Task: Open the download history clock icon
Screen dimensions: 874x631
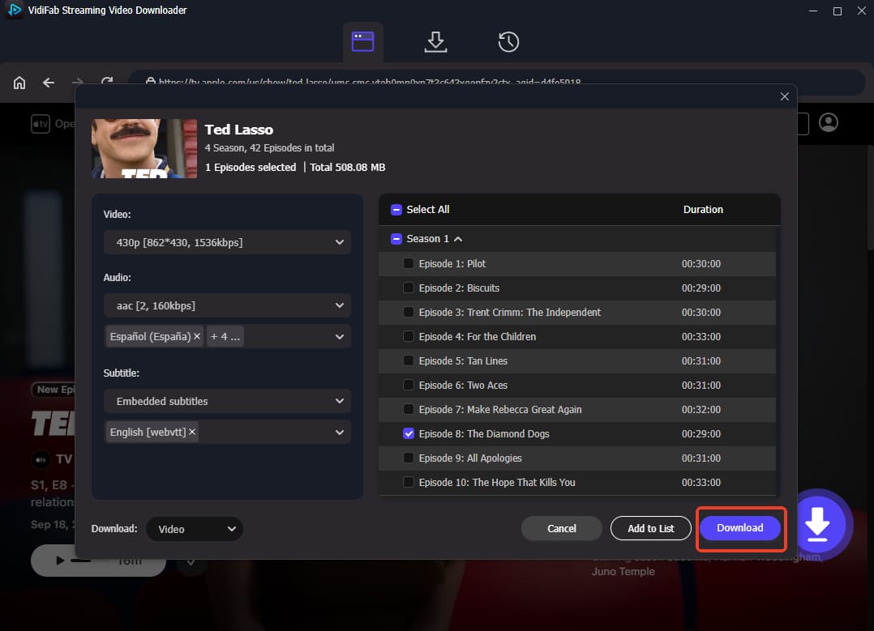Action: [x=508, y=42]
